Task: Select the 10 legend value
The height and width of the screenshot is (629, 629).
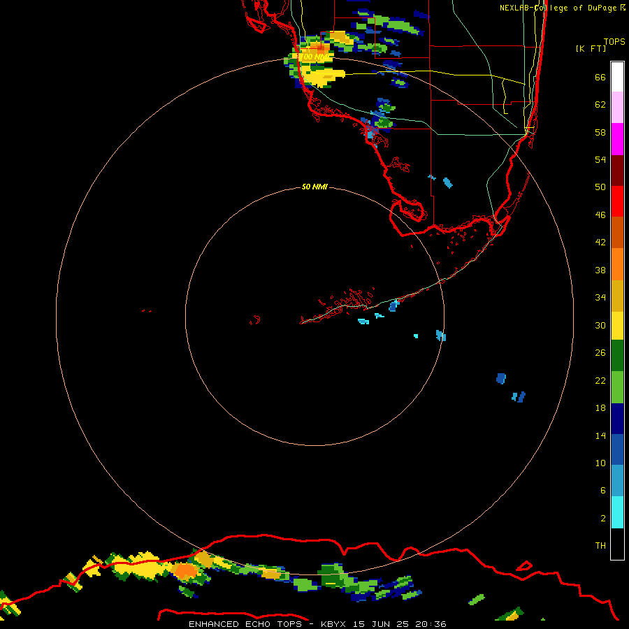Action: [x=600, y=463]
